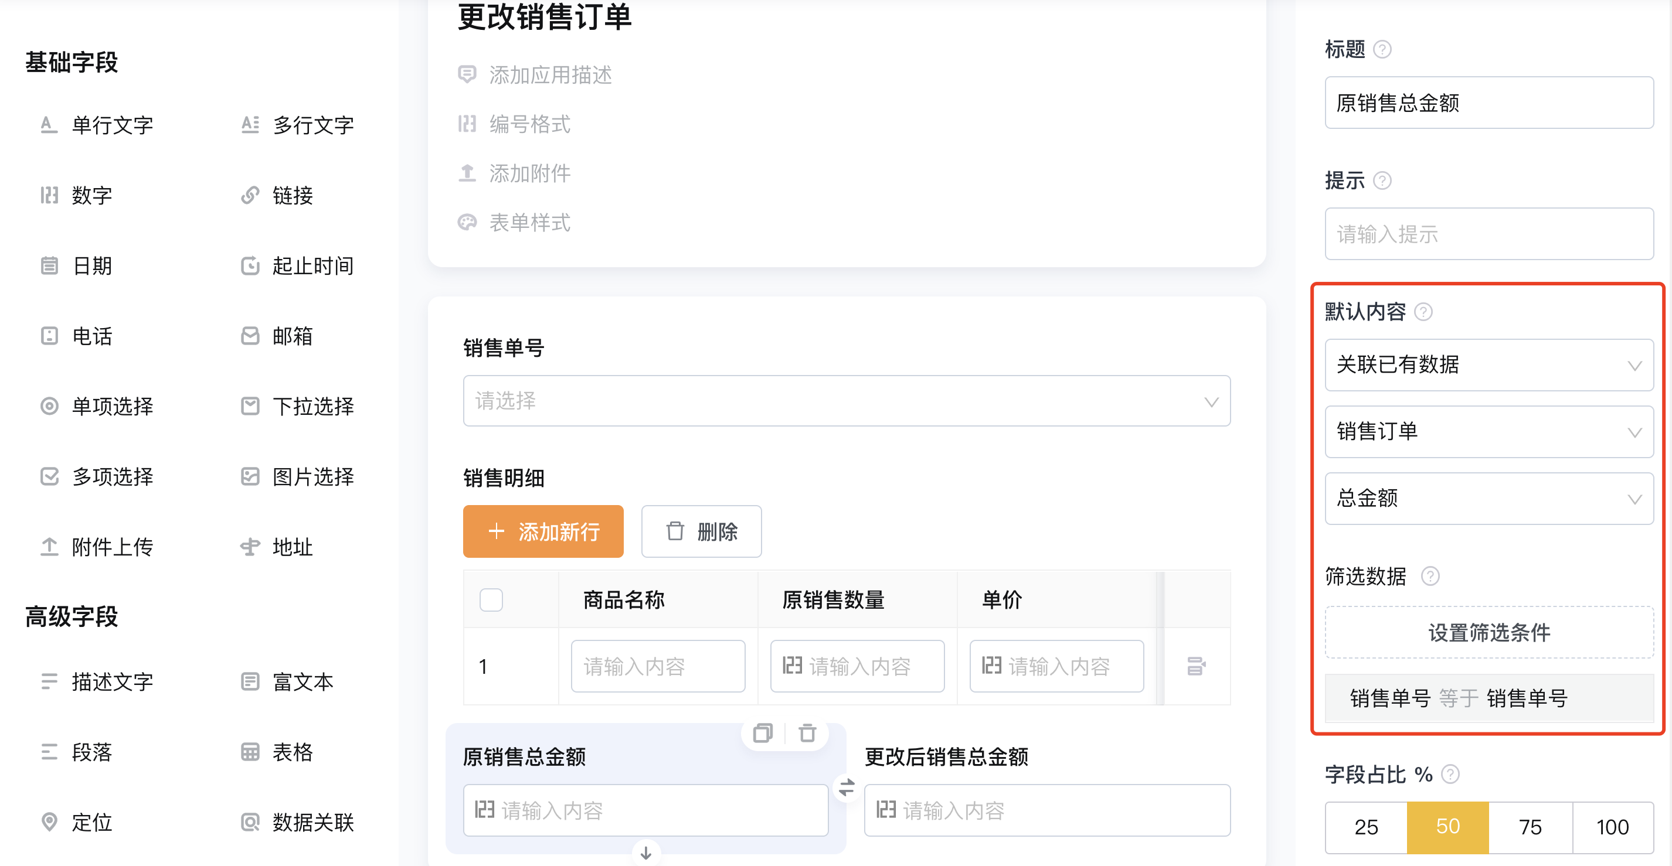Viewport: 1672px width, 866px height.
Task: Select 75 percent field width
Action: pos(1531,827)
